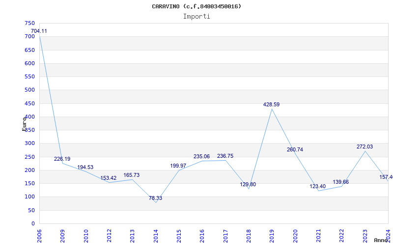Select the 165.73 data label

click(131, 175)
